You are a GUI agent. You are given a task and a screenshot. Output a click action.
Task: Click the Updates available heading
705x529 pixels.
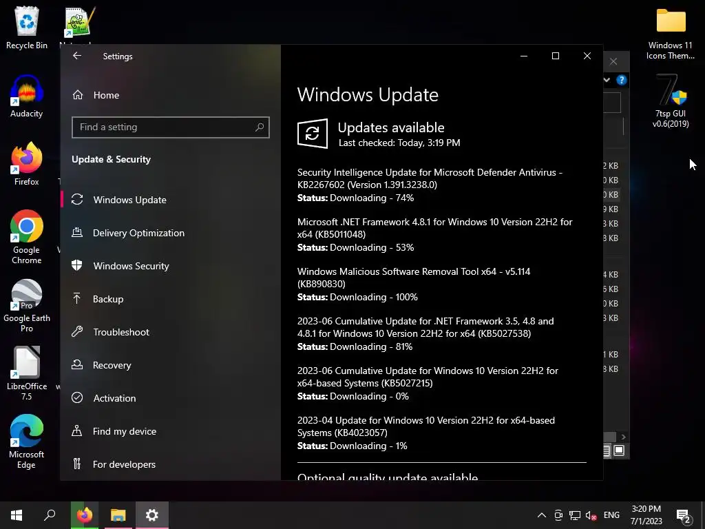click(x=391, y=127)
